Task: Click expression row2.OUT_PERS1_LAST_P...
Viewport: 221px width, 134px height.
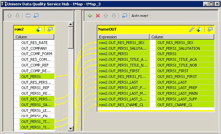Action: point(123,88)
